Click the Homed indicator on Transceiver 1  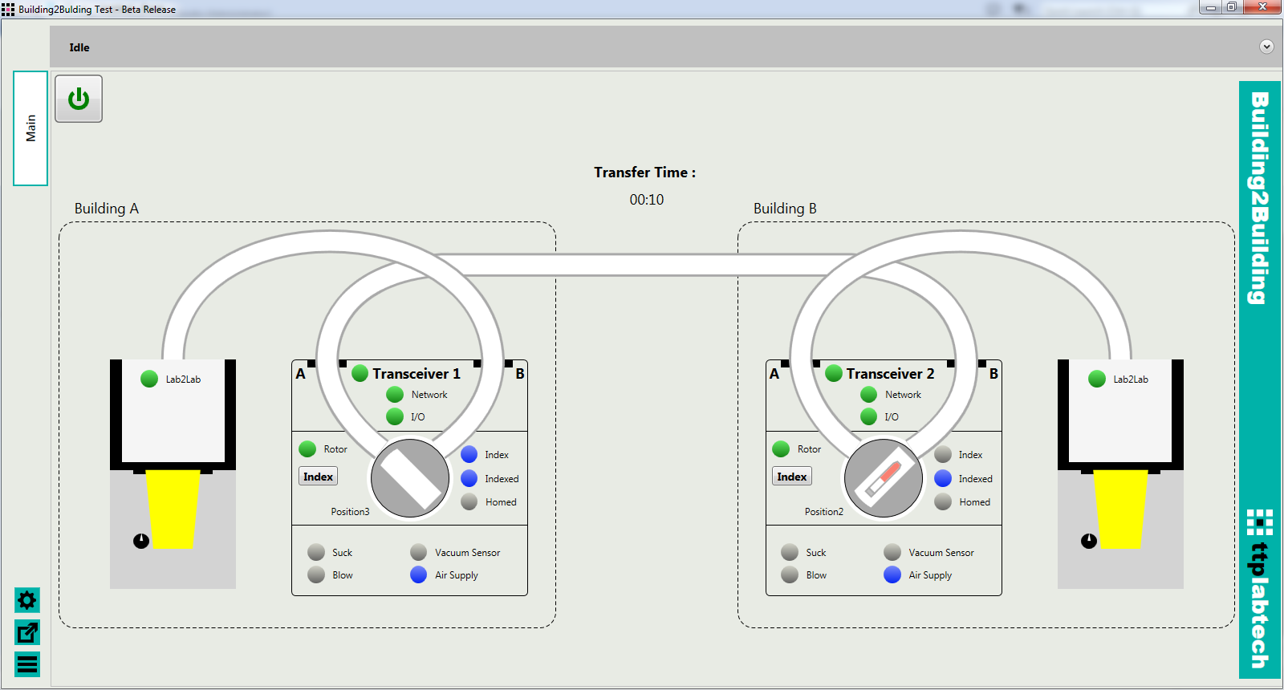coord(469,501)
